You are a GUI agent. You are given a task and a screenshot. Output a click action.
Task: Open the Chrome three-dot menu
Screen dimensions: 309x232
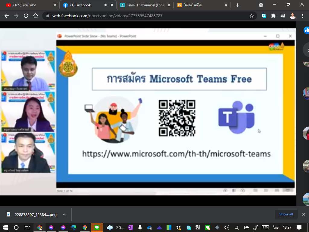[302, 16]
